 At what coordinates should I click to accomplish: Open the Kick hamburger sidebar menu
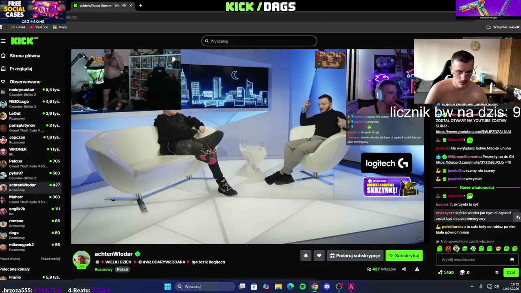point(3,41)
